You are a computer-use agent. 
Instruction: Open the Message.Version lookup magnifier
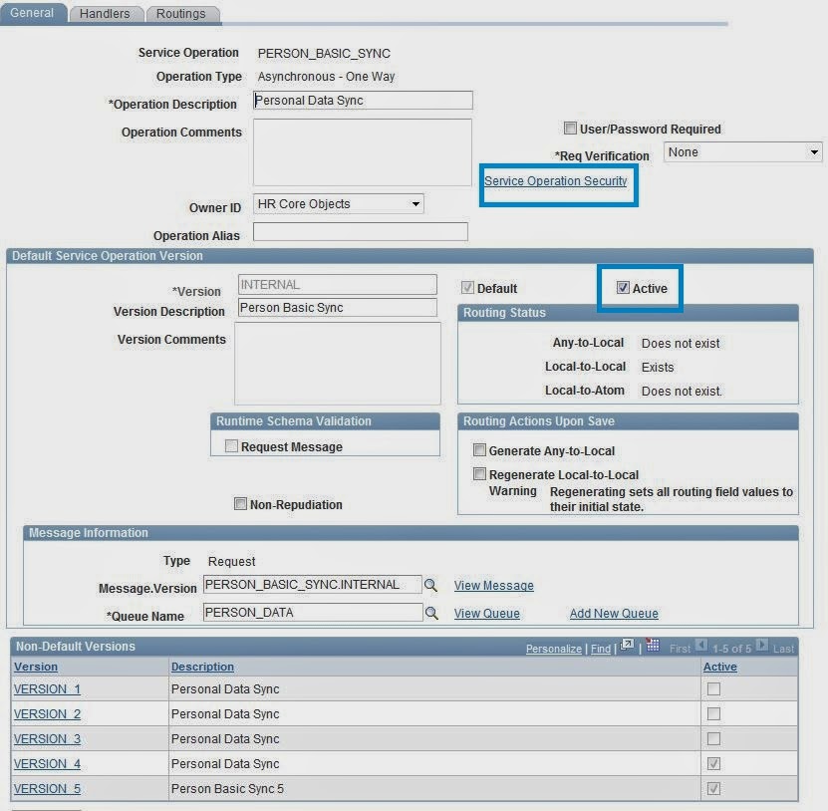pyautogui.click(x=430, y=584)
